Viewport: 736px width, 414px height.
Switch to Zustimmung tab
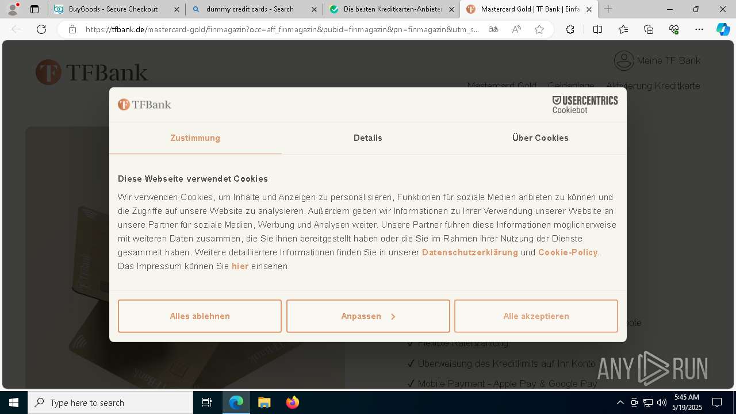pyautogui.click(x=195, y=138)
